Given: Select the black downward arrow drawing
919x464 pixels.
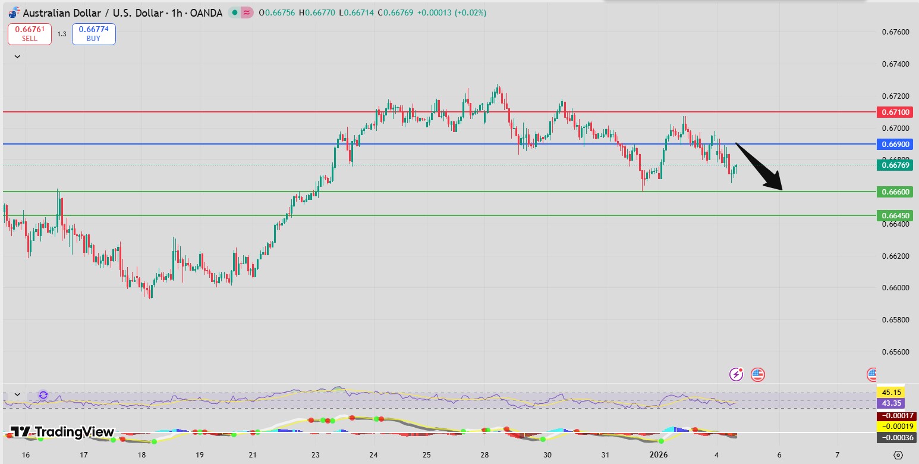Looking at the screenshot, I should [760, 167].
